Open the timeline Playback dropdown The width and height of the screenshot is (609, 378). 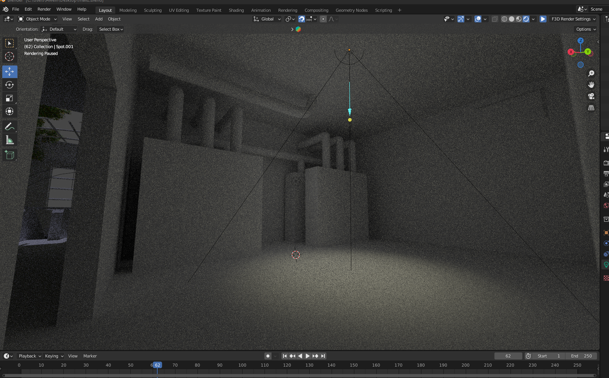(x=29, y=356)
